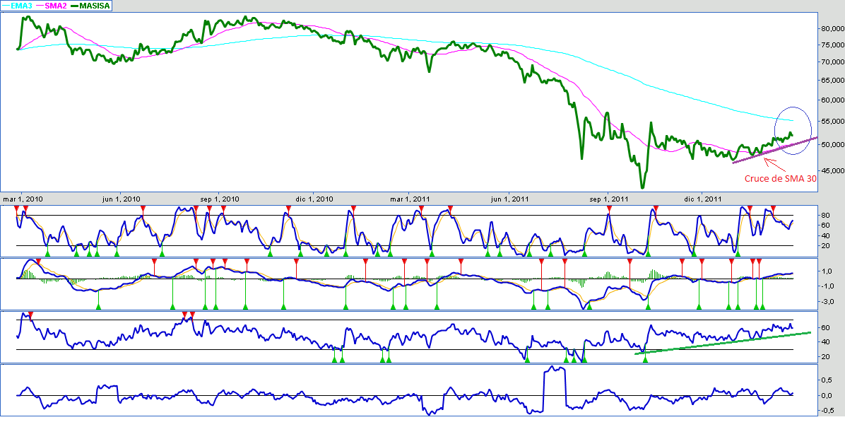Click the 80 level label of first oscillator
Image resolution: width=845 pixels, height=427 pixels.
[x=825, y=216]
